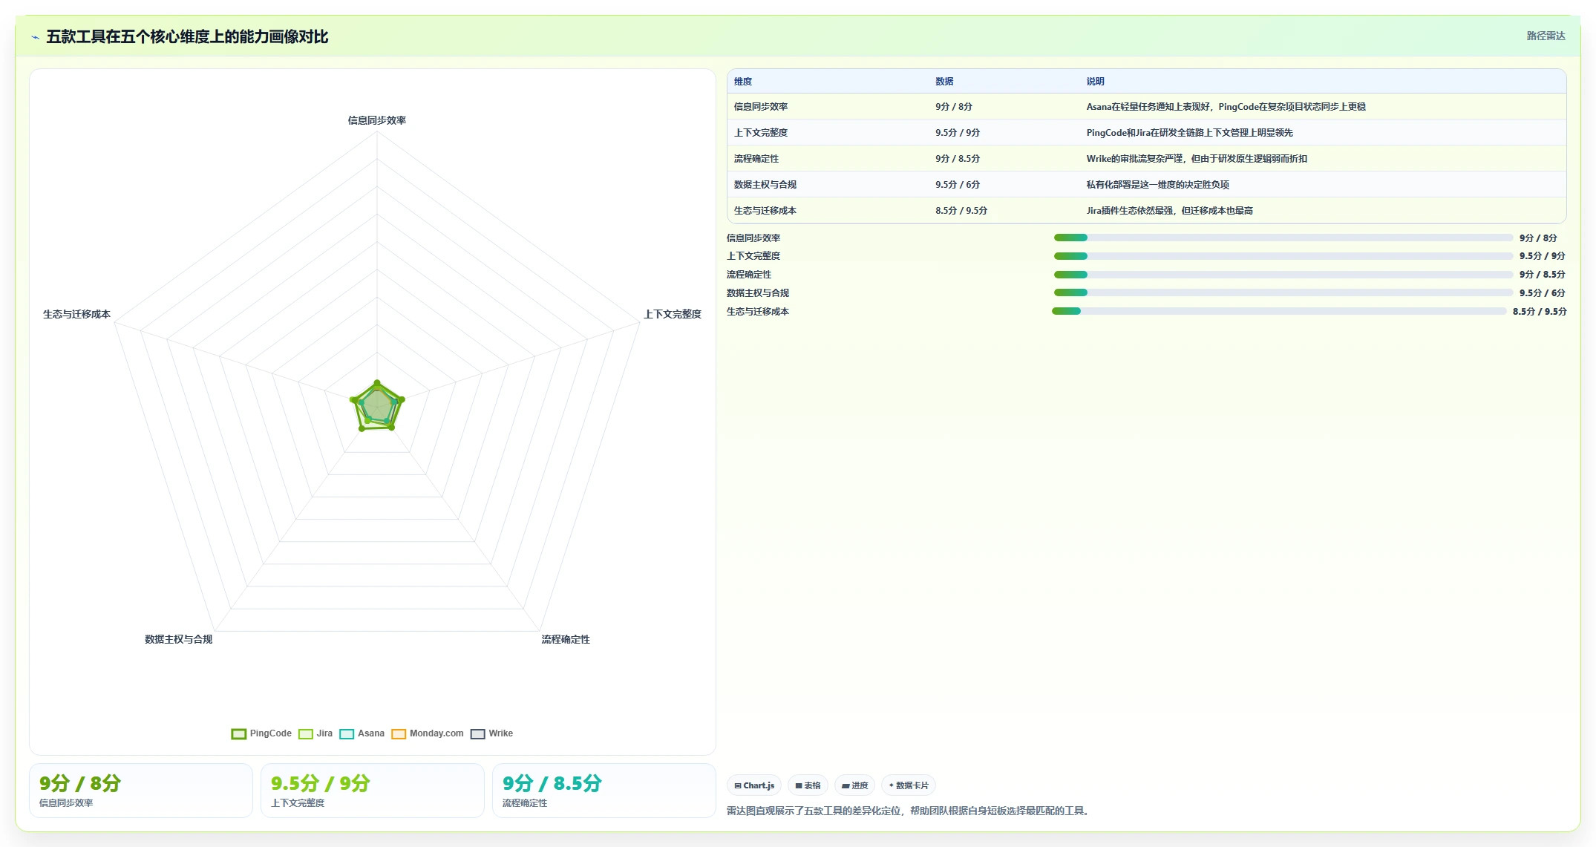Click the 表格 tag chip
This screenshot has height=847, width=1596.
(808, 785)
